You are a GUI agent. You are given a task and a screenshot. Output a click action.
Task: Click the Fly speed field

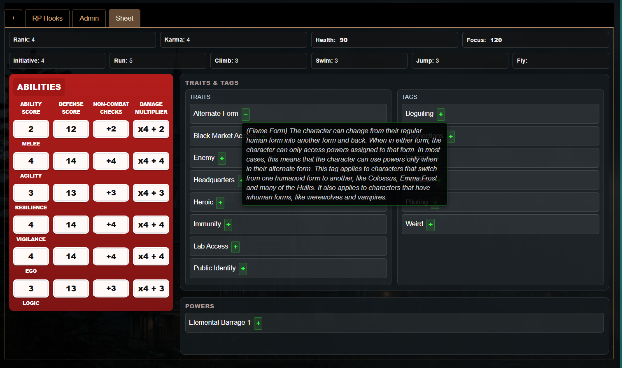560,61
